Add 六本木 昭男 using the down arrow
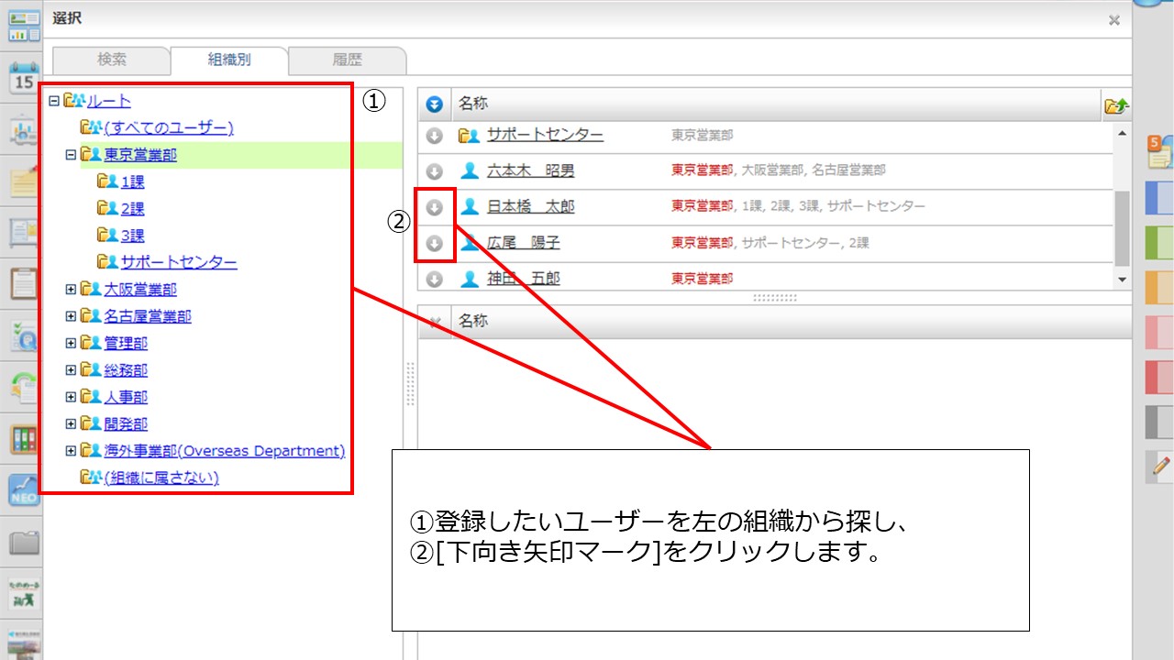The height and width of the screenshot is (660, 1174). pyautogui.click(x=435, y=171)
